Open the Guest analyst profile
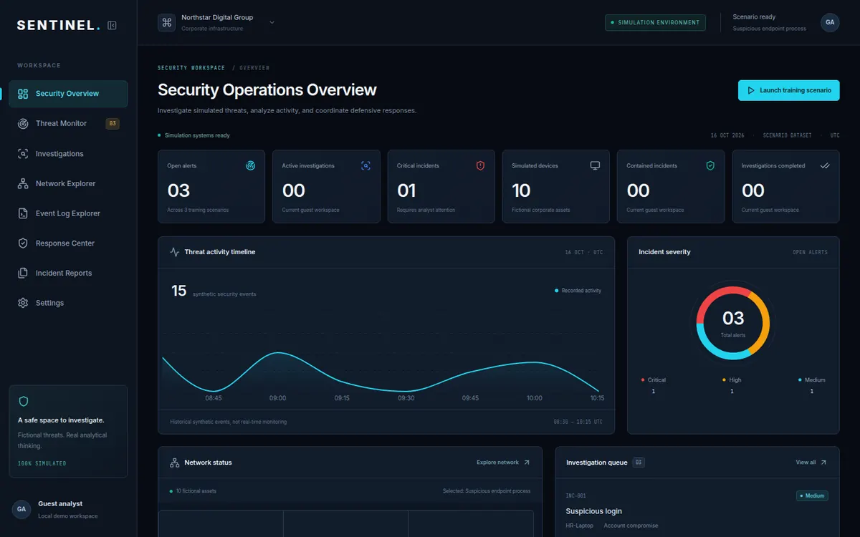Screen dimensions: 860x537 [68, 509]
